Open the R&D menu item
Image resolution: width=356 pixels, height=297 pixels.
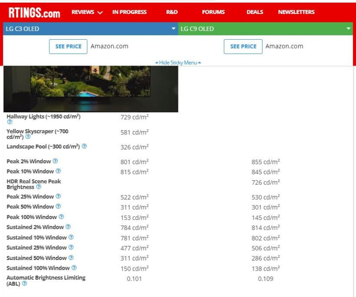point(172,12)
